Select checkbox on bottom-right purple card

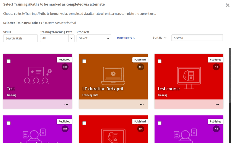click(x=160, y=123)
